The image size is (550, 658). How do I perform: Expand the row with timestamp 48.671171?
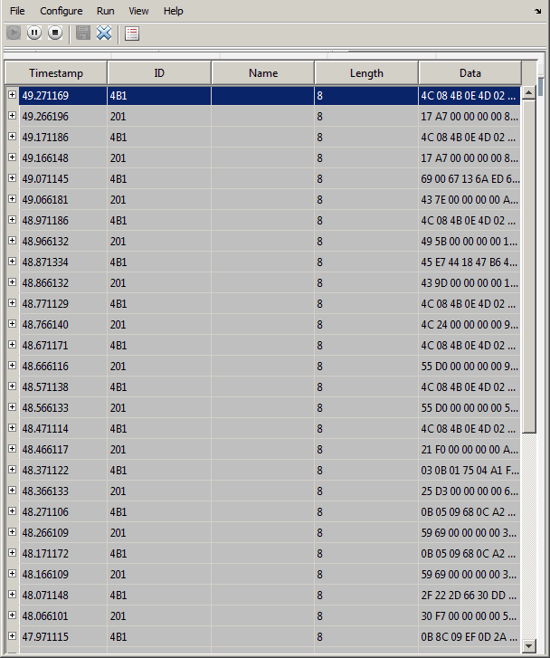click(12, 345)
